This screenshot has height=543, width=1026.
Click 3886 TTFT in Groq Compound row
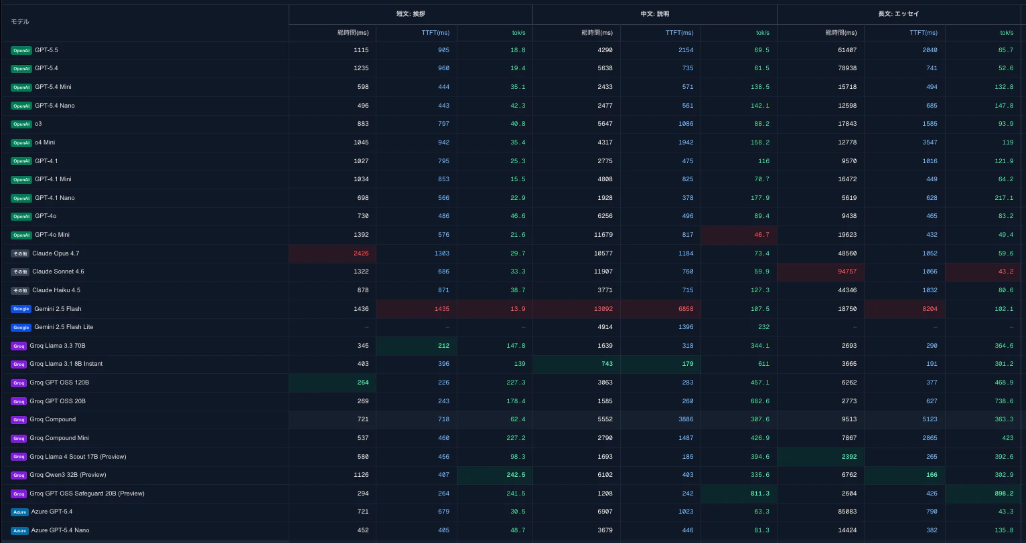click(686, 419)
